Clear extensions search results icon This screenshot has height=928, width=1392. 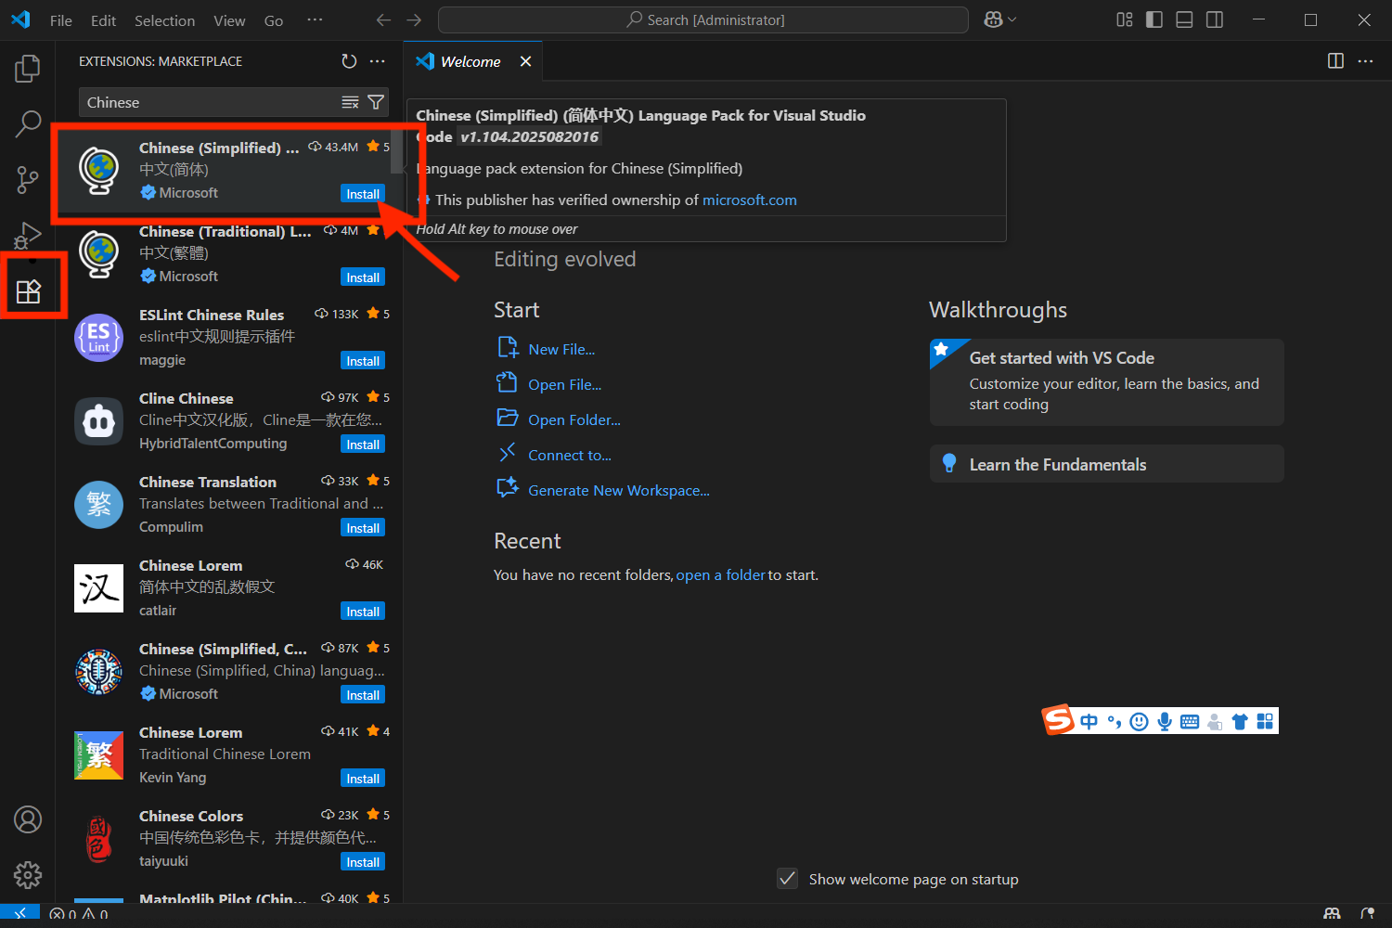click(350, 102)
